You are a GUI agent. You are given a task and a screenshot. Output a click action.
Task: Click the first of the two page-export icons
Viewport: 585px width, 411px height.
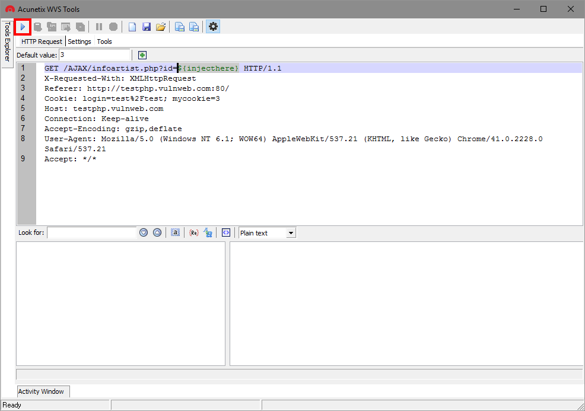180,27
